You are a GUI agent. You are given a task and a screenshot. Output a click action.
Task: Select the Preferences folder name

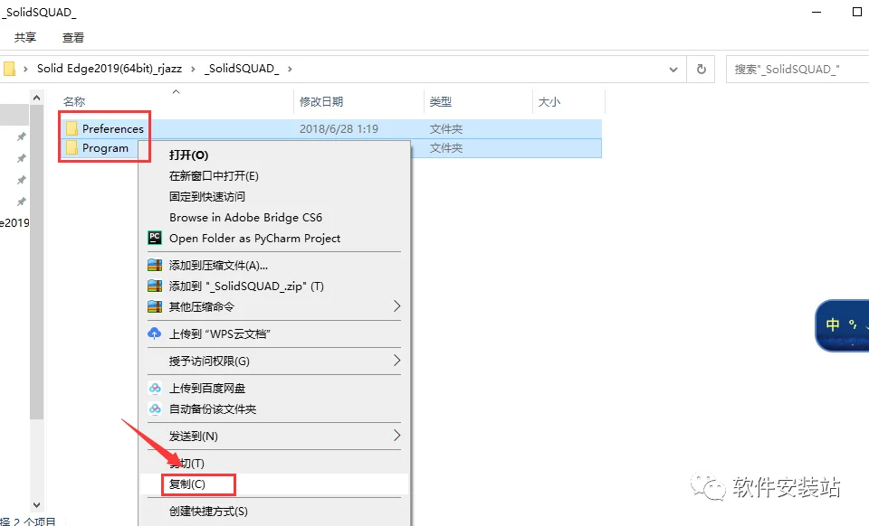point(112,128)
